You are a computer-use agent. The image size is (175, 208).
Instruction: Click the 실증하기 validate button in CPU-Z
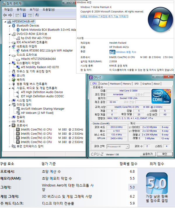click(x=148, y=154)
